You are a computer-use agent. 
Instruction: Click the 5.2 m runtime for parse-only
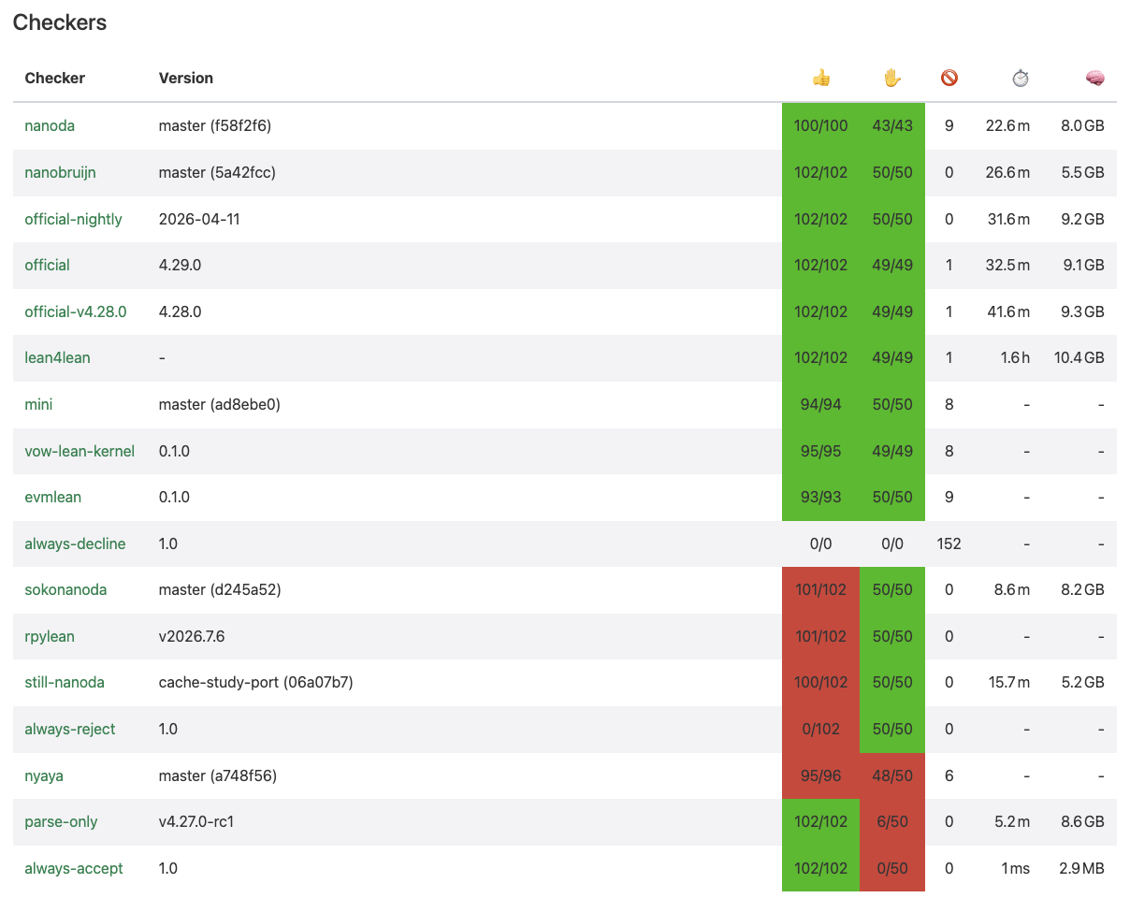[1011, 821]
